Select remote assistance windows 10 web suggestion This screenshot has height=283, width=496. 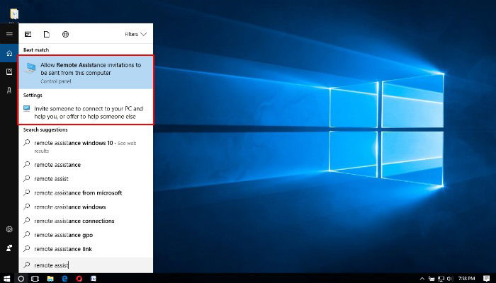click(x=86, y=146)
